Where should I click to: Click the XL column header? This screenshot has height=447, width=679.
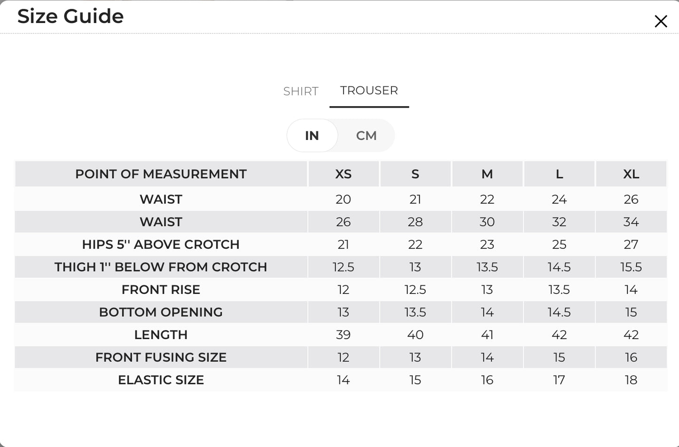click(x=631, y=174)
